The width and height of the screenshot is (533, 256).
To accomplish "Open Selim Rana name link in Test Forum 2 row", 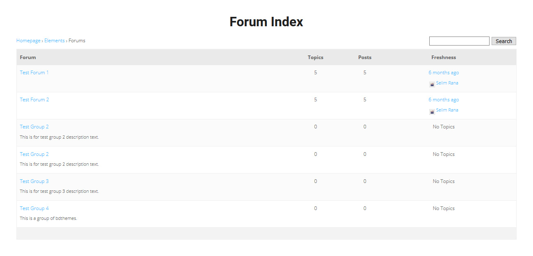I will click(x=447, y=110).
